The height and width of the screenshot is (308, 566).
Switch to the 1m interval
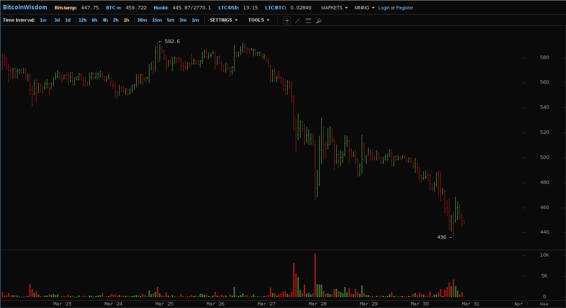[195, 20]
